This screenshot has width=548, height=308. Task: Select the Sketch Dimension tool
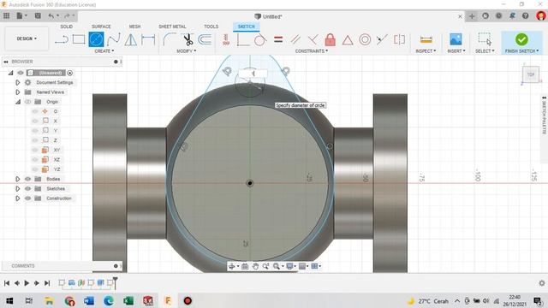[x=148, y=39]
